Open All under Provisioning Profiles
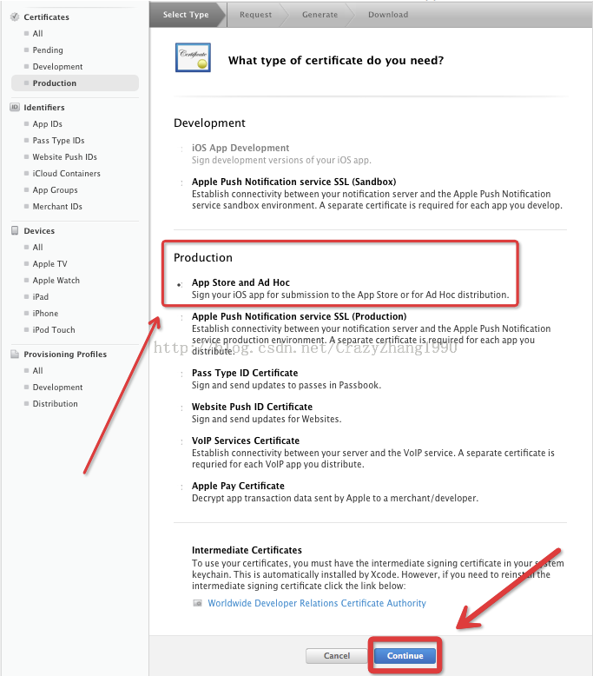Viewport: 593px width, 676px height. [38, 370]
